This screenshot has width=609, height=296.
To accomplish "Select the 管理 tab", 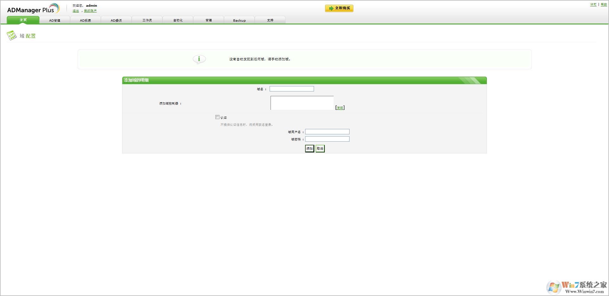I will point(208,20).
